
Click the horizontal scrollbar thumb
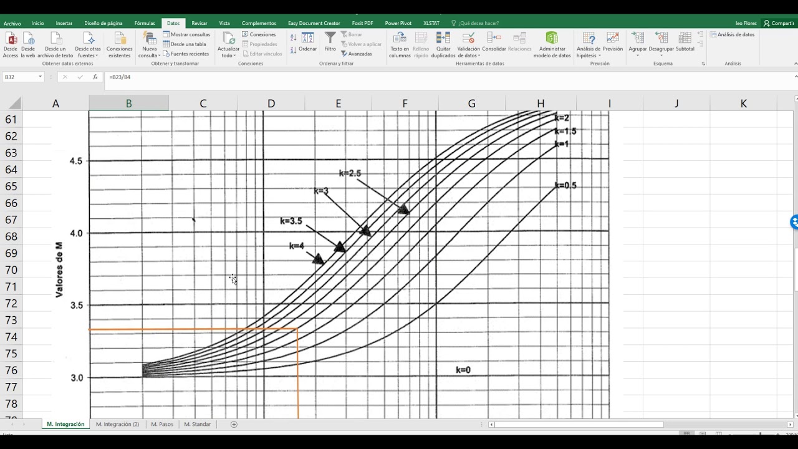tap(579, 425)
